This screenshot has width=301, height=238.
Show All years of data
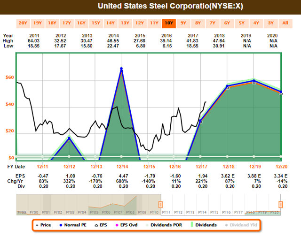pyautogui.click(x=285, y=23)
